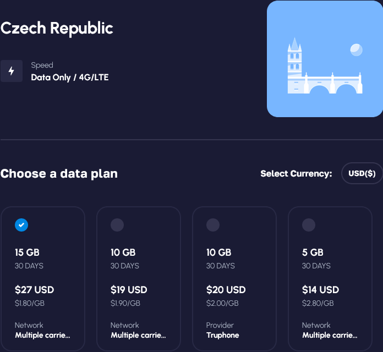Click the $20 USD price on Truphone plan

(226, 290)
